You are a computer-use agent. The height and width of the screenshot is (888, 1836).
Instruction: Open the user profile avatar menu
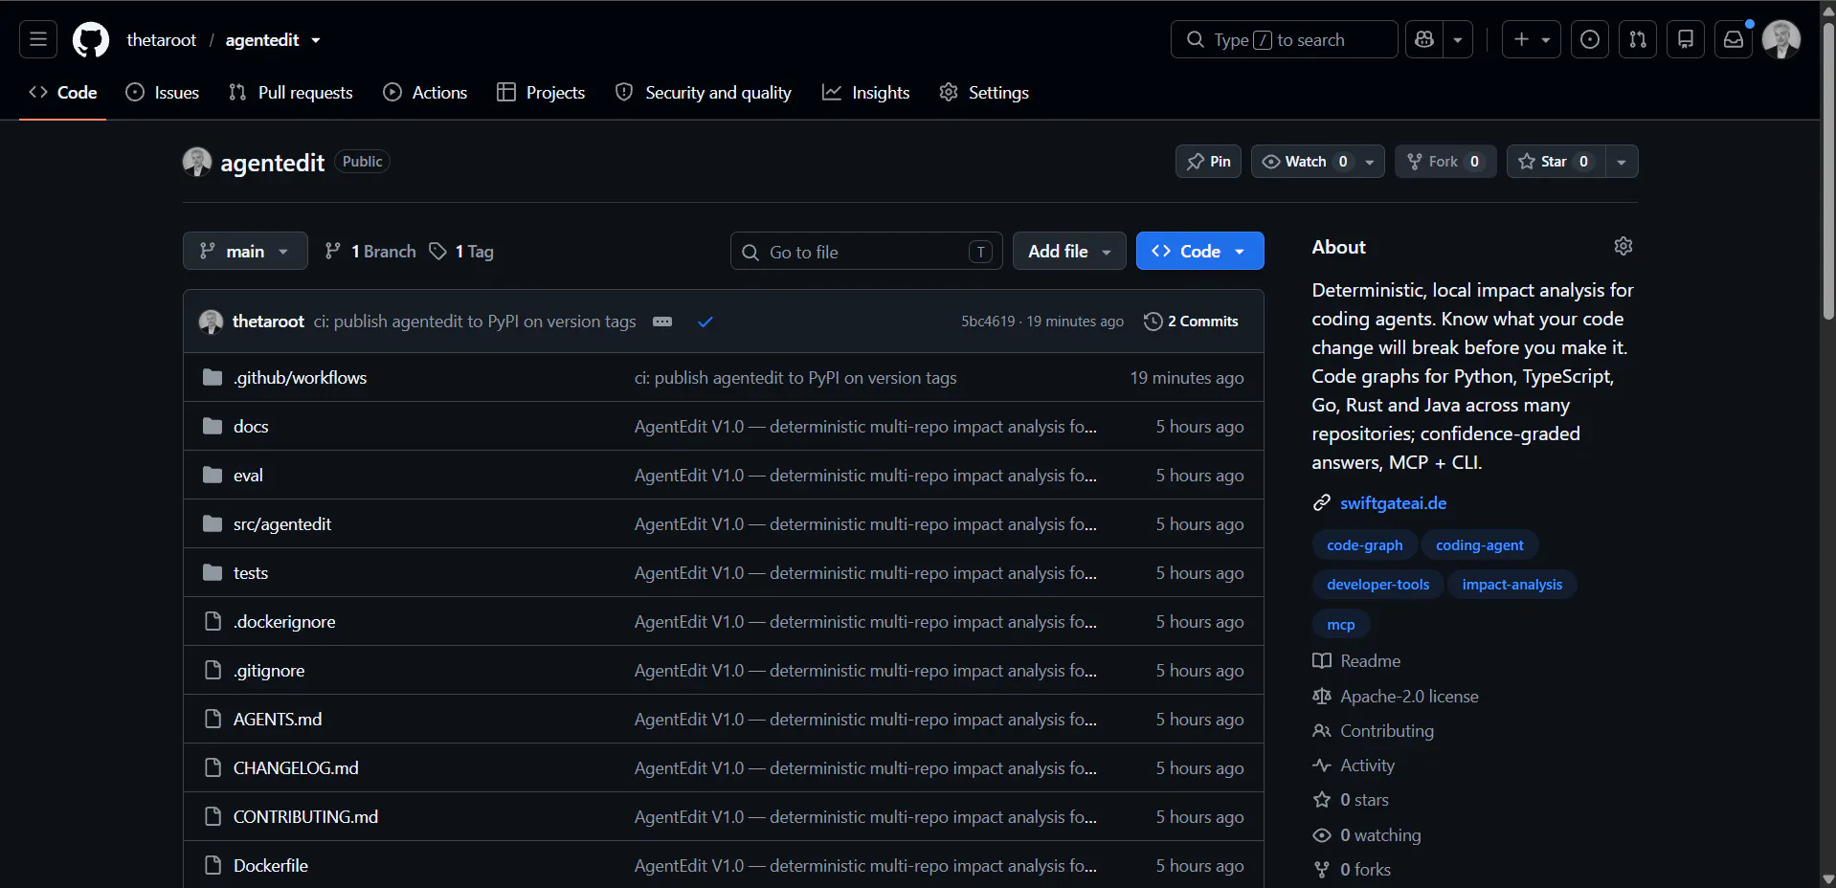tap(1781, 39)
